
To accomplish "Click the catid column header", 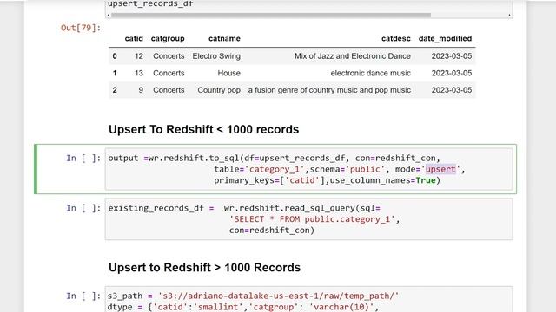I will (134, 38).
